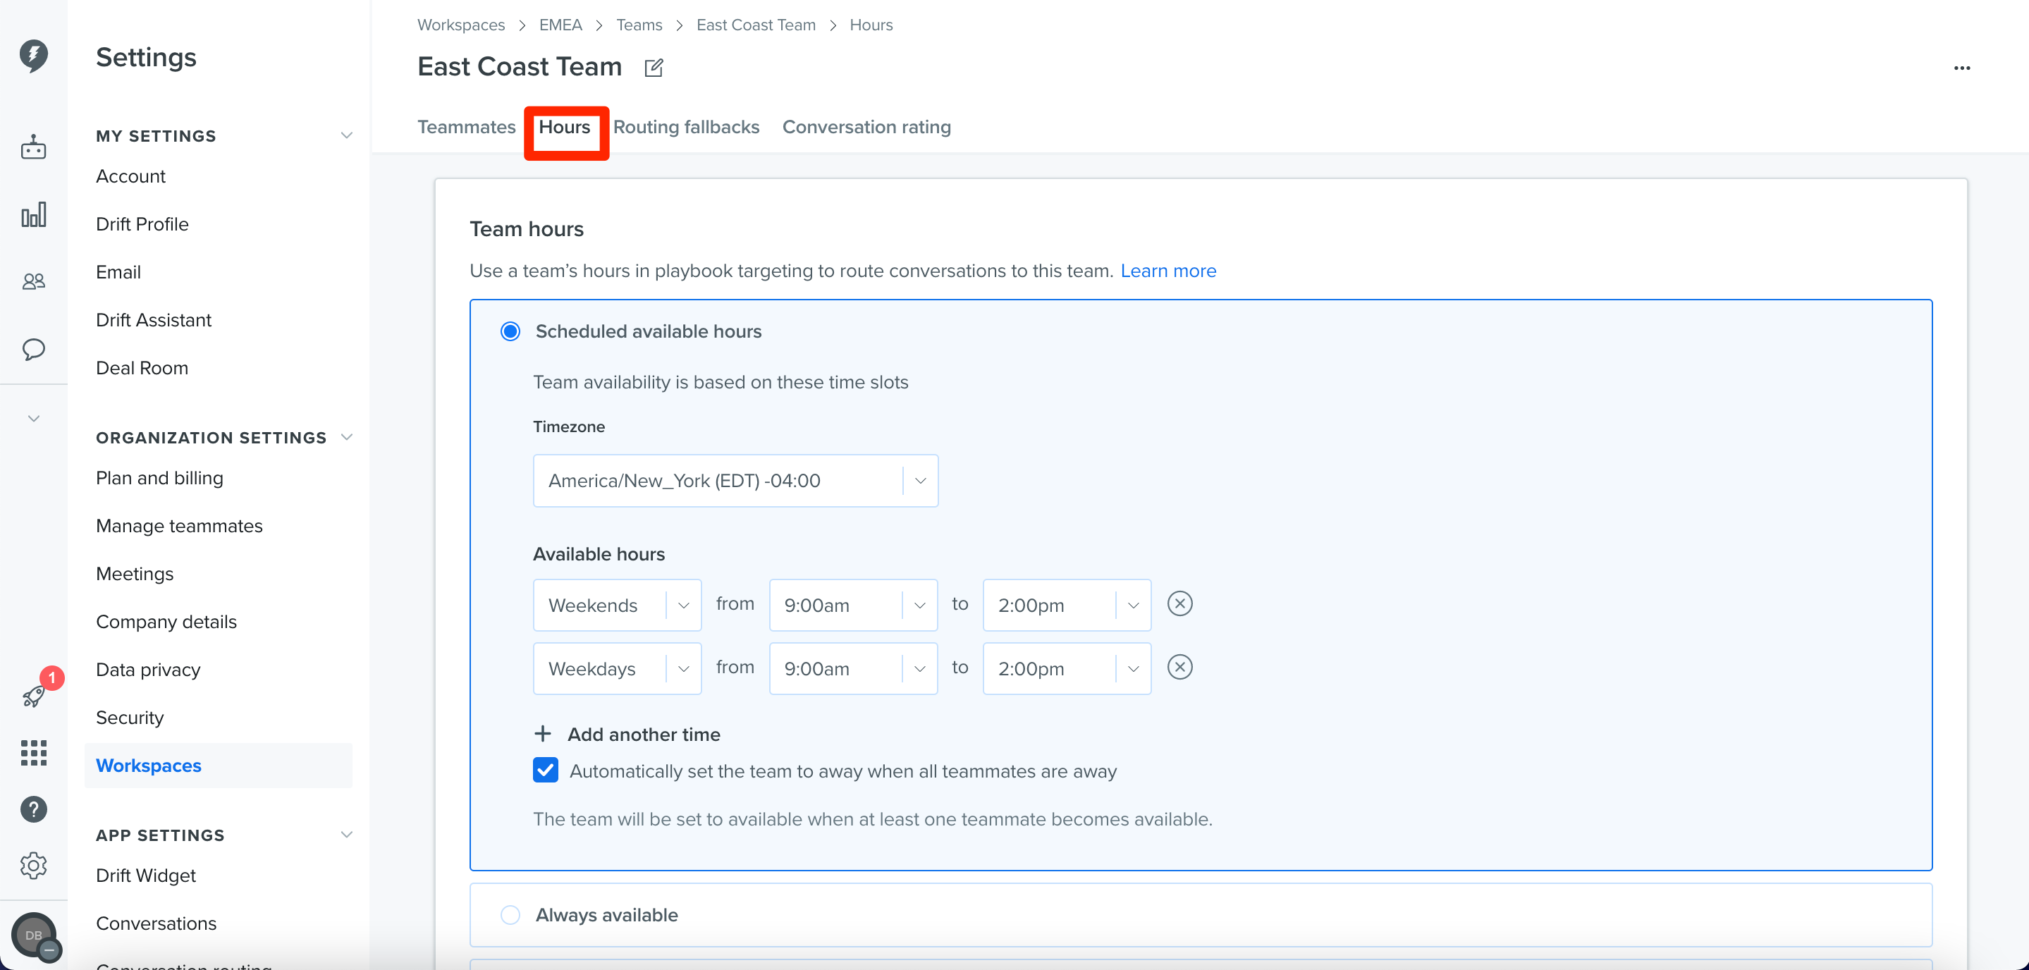The height and width of the screenshot is (970, 2029).
Task: Click the plus icon for Add another time
Action: 543,734
